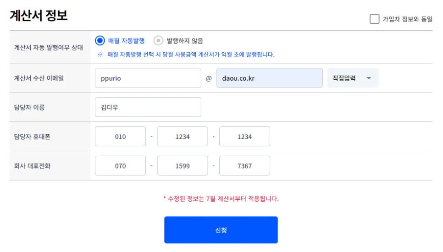
Task: Click the company phone field showing 070
Action: coord(120,166)
